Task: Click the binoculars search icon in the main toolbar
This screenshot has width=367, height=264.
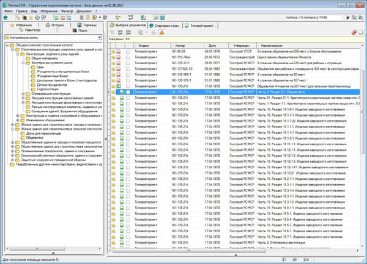Action: (24, 18)
